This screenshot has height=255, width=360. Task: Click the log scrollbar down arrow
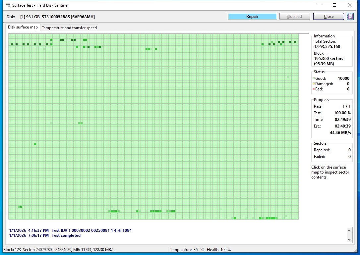point(349,240)
